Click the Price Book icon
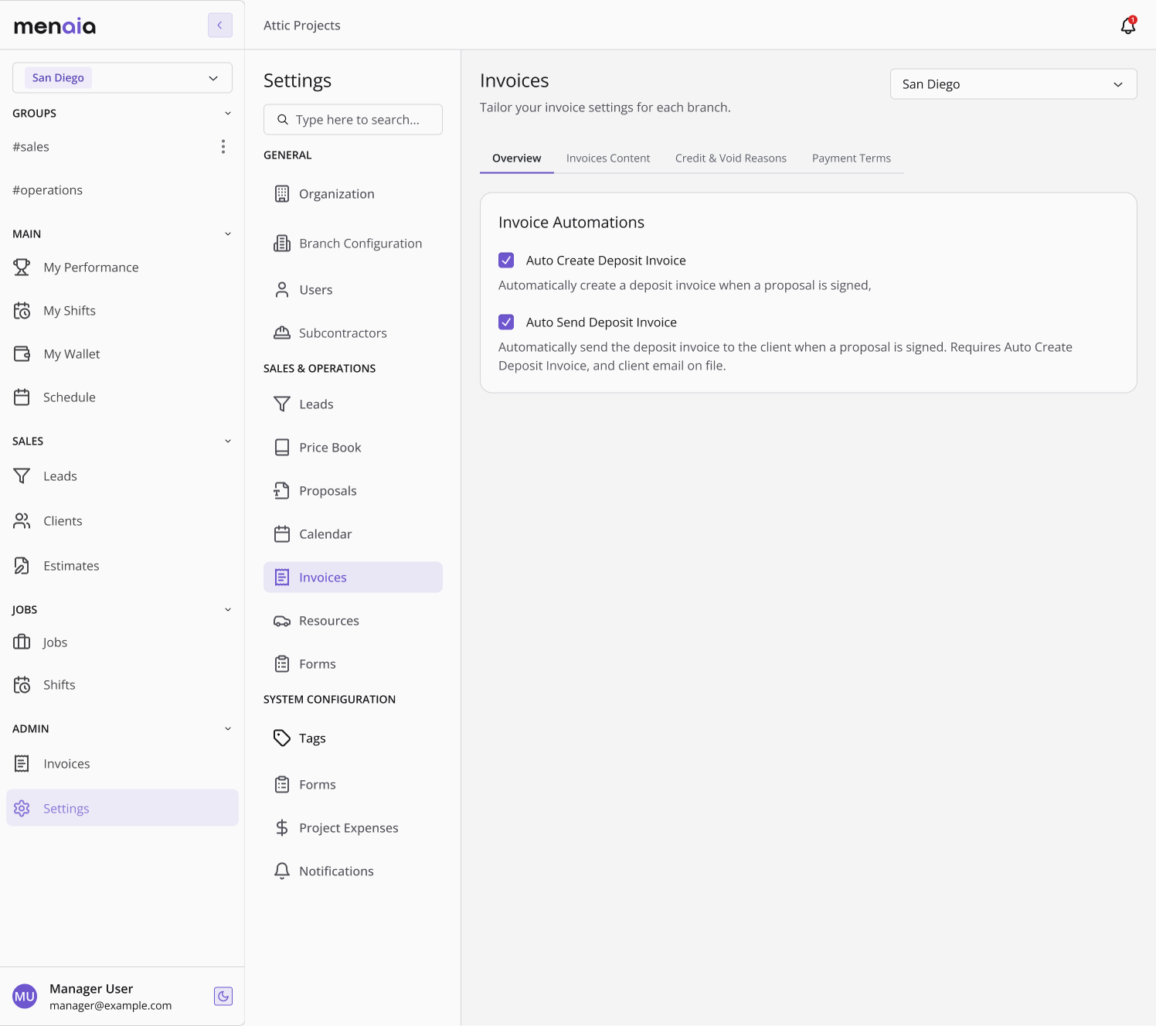This screenshot has width=1156, height=1026. coord(282,448)
